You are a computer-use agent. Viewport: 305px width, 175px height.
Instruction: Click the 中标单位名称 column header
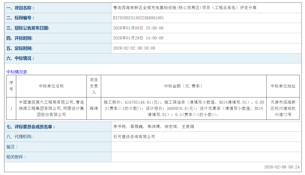51,86
